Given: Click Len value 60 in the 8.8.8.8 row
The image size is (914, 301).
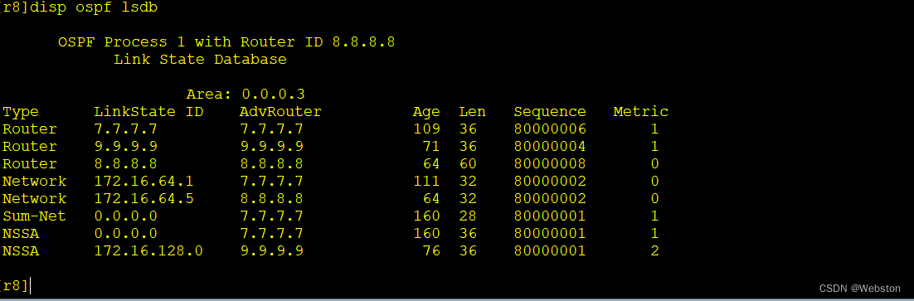Looking at the screenshot, I should [468, 164].
